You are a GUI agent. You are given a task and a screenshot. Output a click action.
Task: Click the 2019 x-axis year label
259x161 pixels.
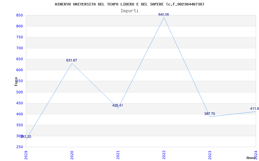pyautogui.click(x=26, y=155)
